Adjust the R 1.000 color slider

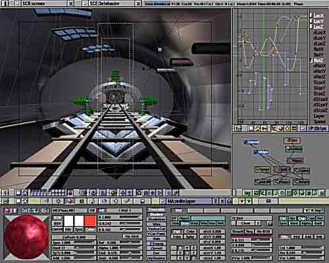point(120,218)
